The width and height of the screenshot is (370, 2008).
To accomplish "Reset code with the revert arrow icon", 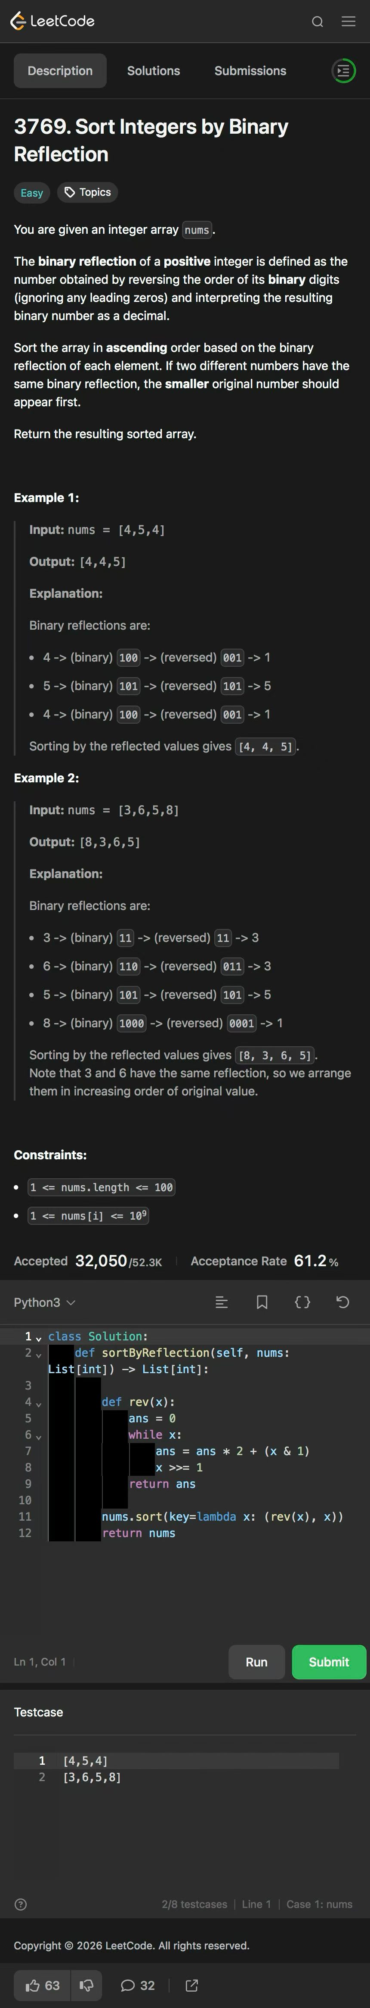I will (x=343, y=1302).
